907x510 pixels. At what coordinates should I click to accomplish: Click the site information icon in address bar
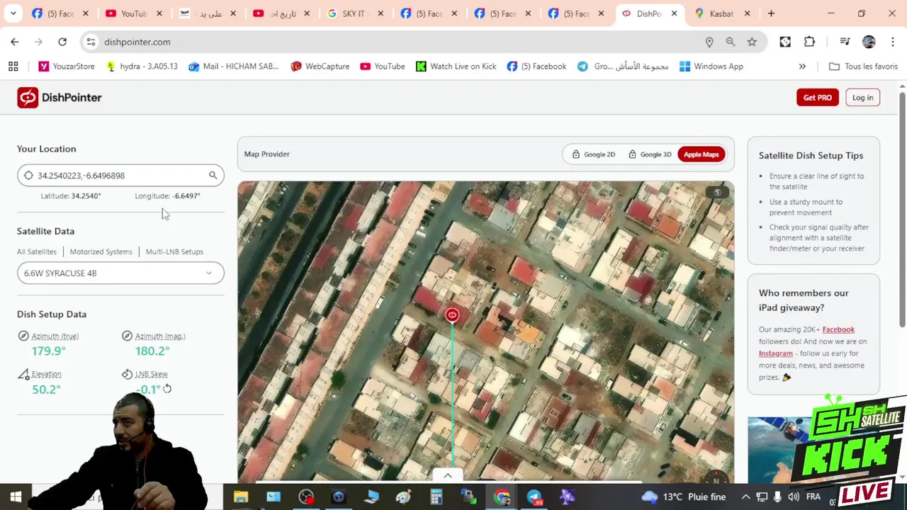tap(91, 42)
